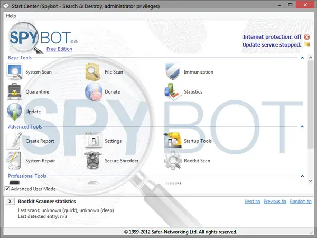This screenshot has height=238, width=317.
Task: Click the Internet protection: off status text
Action: [x=272, y=37]
